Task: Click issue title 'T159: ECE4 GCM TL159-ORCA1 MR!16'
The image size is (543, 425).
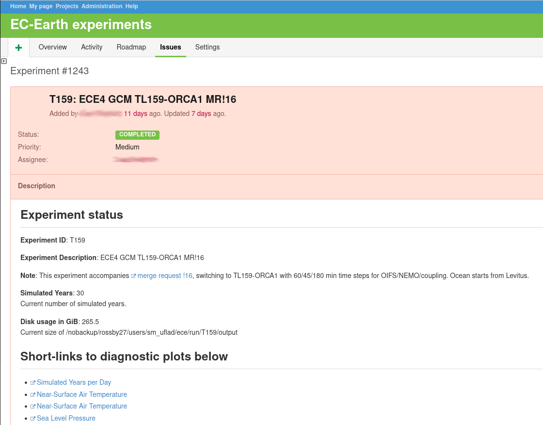Action: coord(143,99)
